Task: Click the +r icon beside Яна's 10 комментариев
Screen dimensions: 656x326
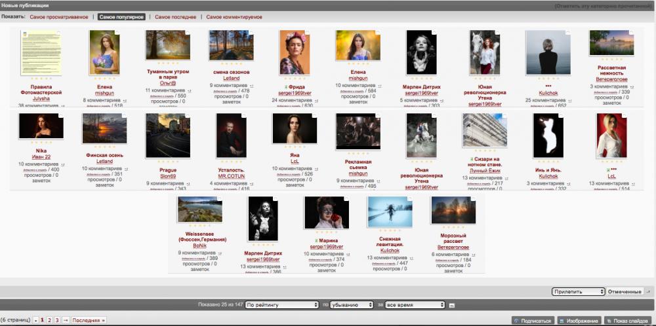Action: 317,169
